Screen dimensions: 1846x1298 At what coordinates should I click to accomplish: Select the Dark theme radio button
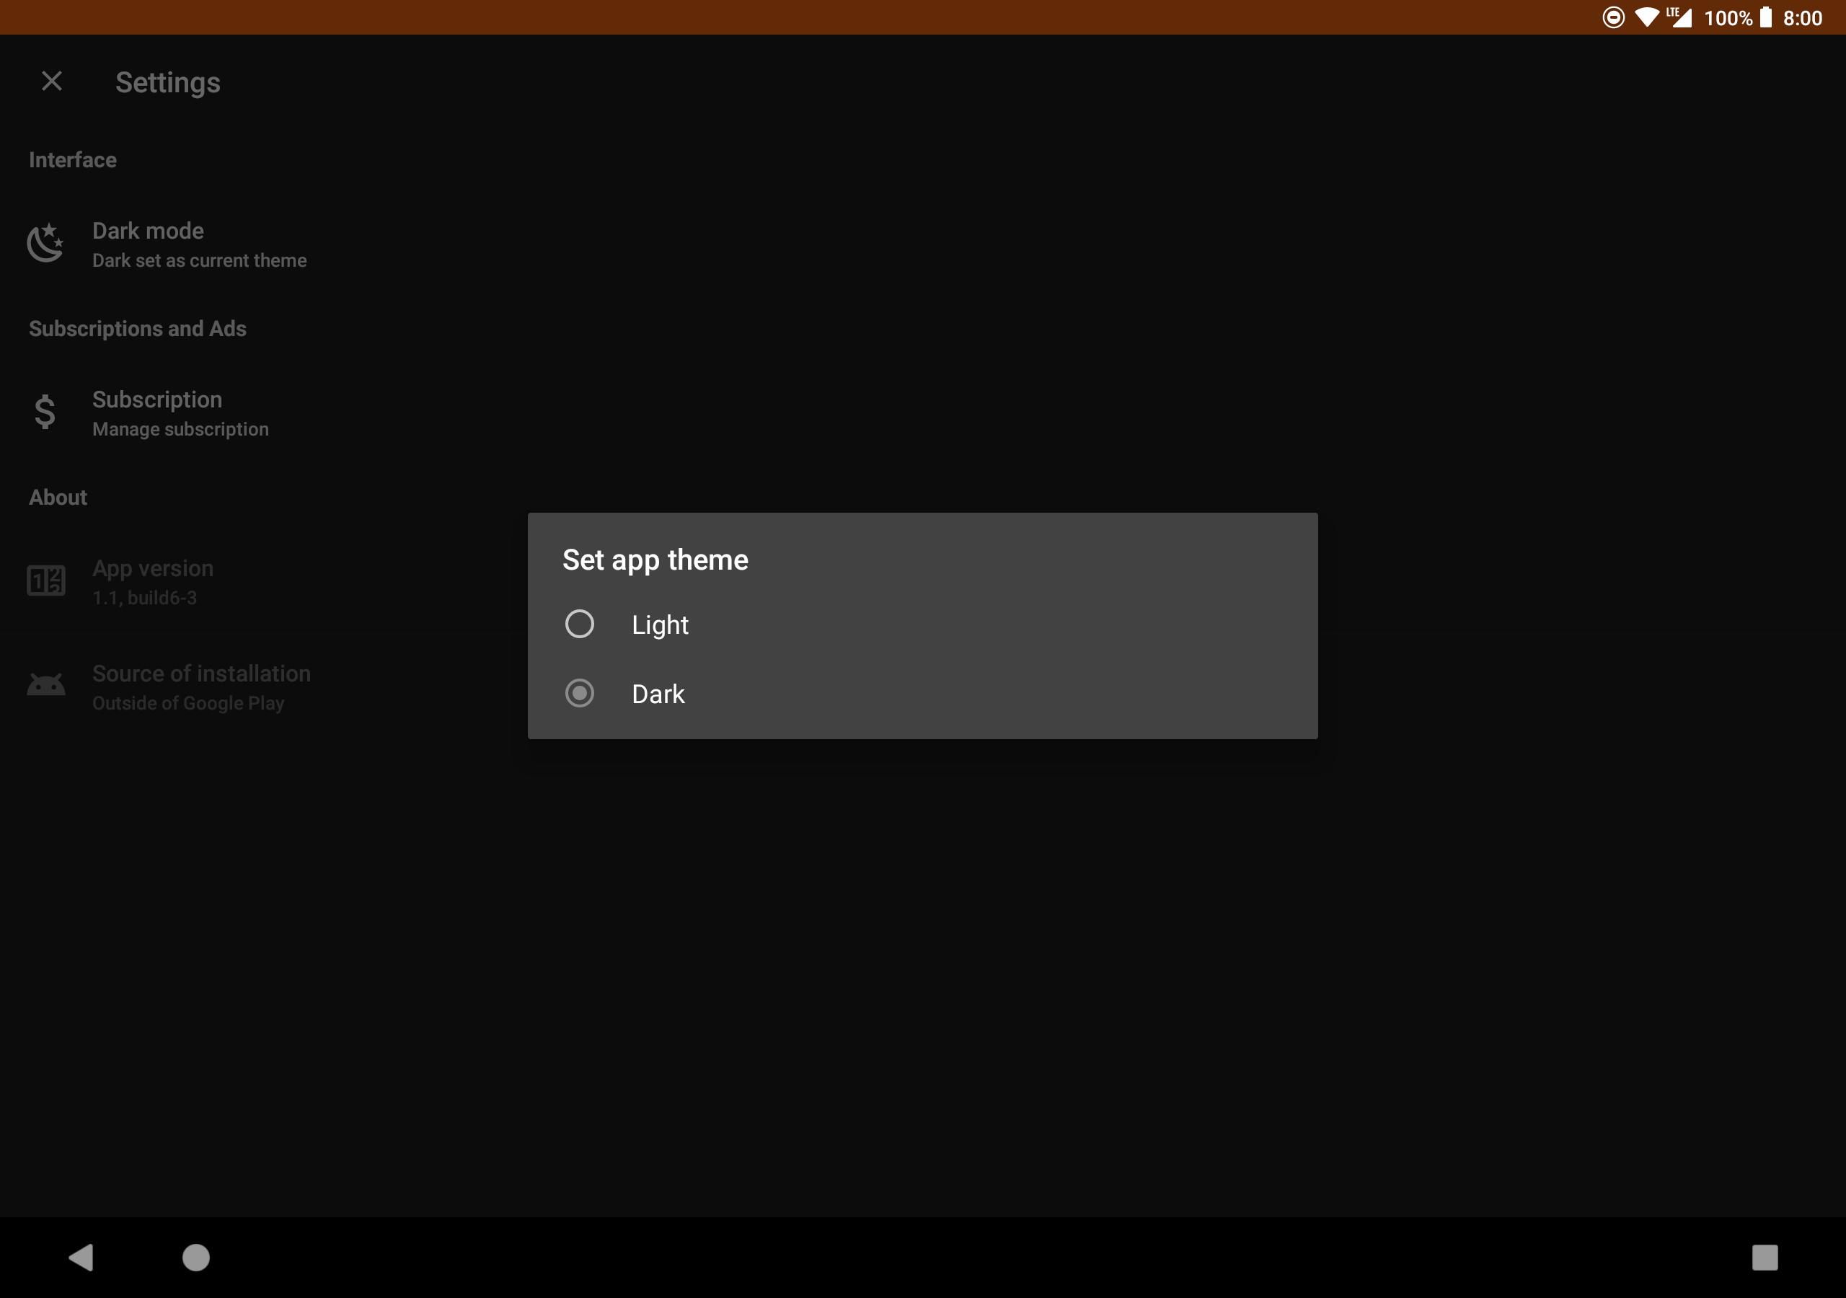pos(579,693)
